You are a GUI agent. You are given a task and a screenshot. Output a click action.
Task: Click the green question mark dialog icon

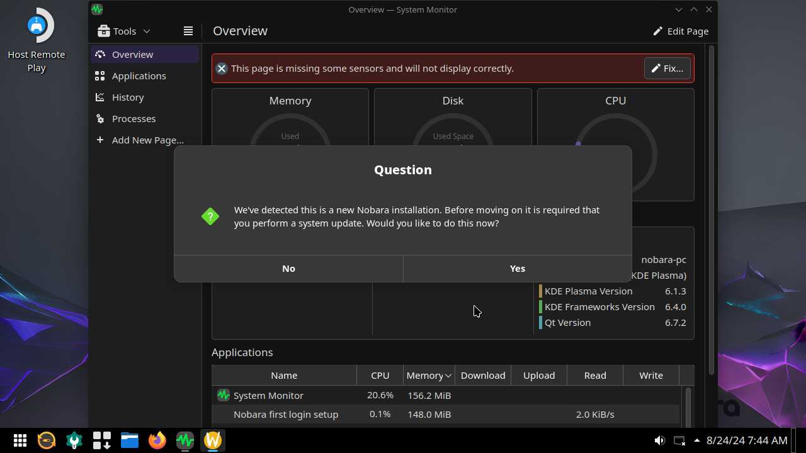[x=210, y=216]
